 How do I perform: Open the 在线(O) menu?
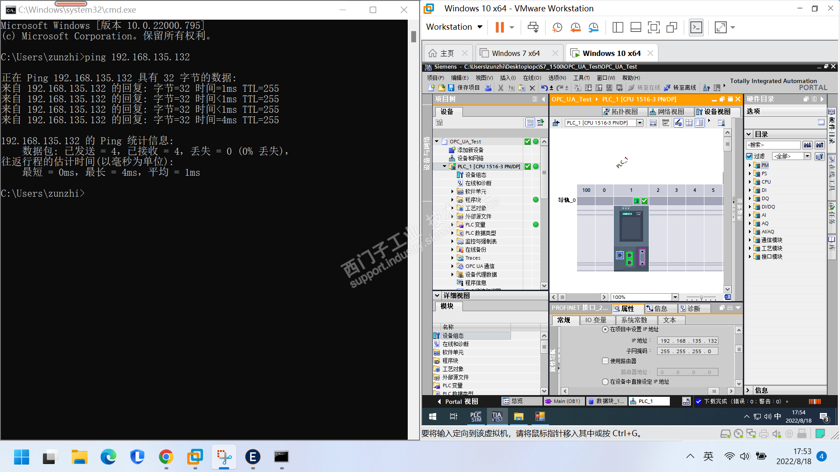point(532,78)
